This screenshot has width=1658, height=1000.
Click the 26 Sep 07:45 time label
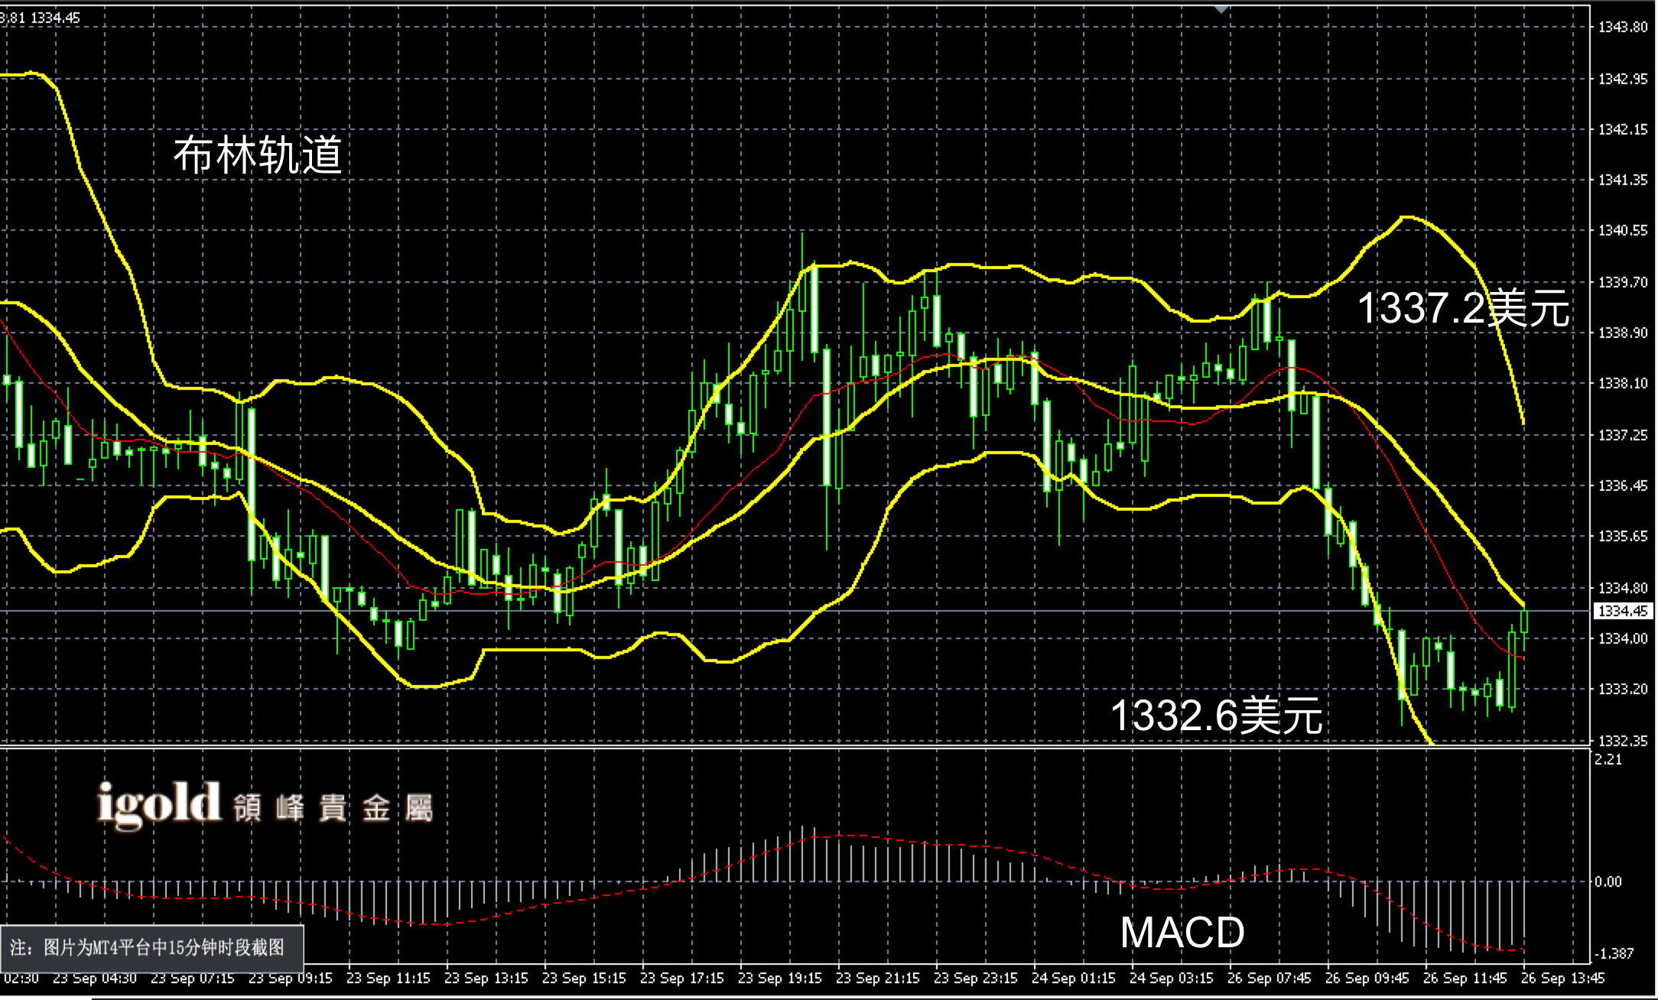coord(1269,978)
